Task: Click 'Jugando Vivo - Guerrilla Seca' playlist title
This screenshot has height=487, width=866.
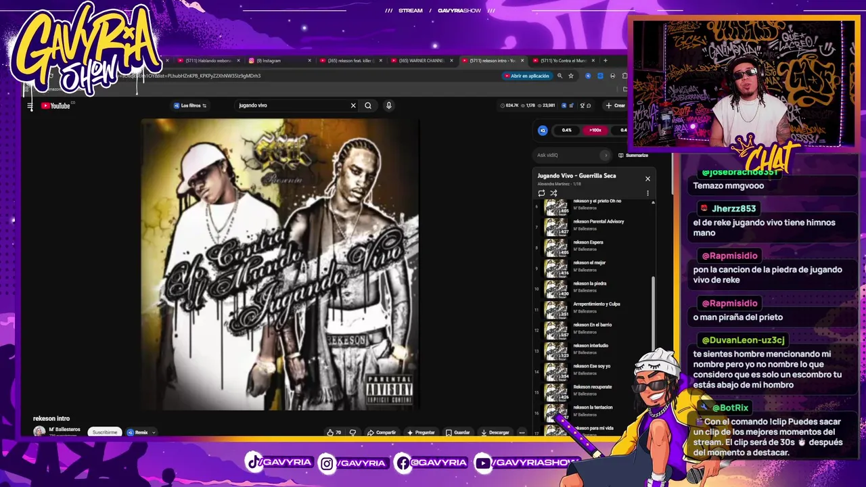Action: (576, 176)
